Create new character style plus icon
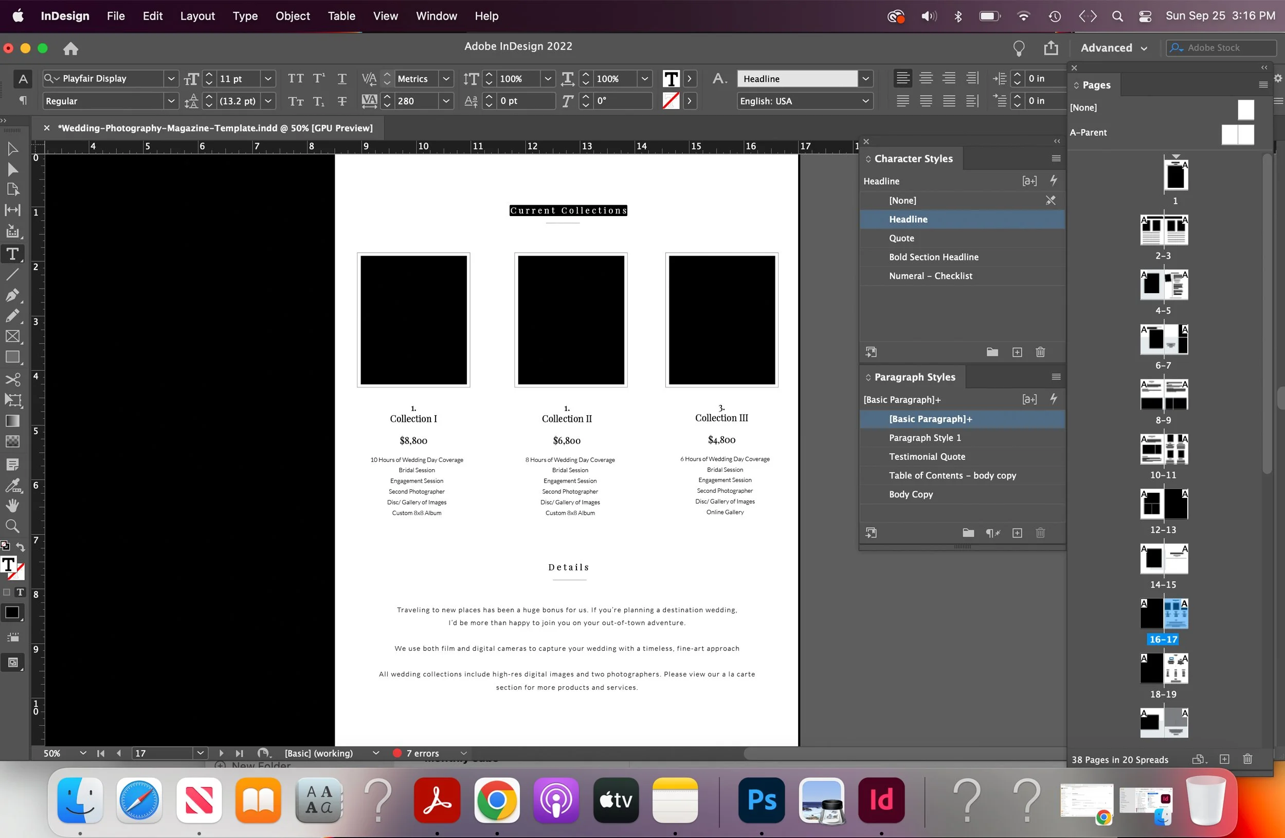Image resolution: width=1285 pixels, height=838 pixels. pyautogui.click(x=1017, y=352)
